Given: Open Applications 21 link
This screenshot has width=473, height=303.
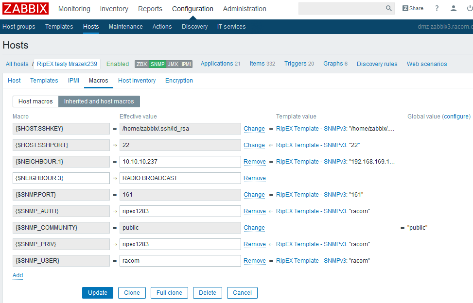Looking at the screenshot, I should click(x=221, y=64).
